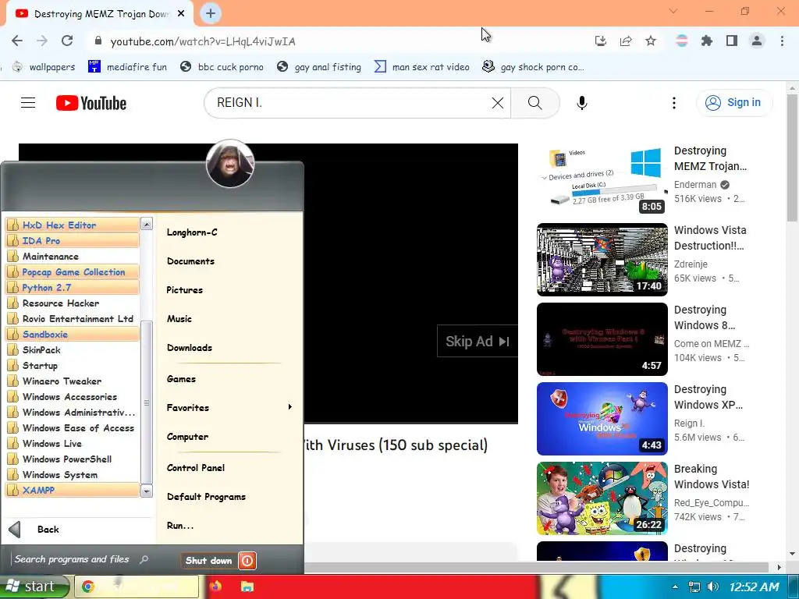Screen dimensions: 799x599
Task: Click the address bar URL
Action: (203, 41)
